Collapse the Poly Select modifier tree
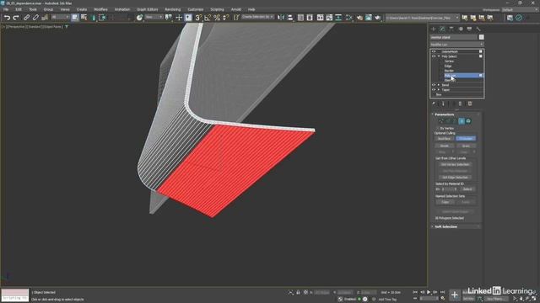Screen dimensions: 540x303 439,56
